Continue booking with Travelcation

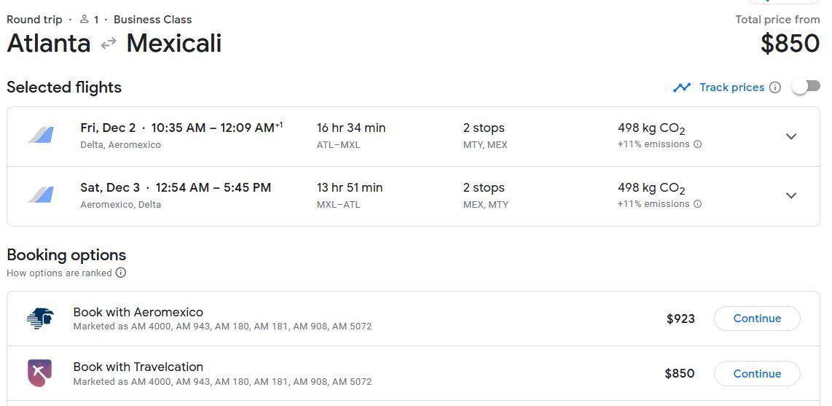(757, 373)
